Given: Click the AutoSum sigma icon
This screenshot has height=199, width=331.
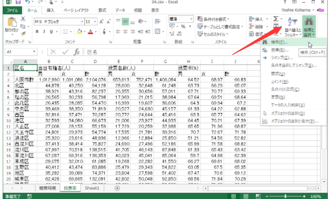Looking at the screenshot, I should coord(275,19).
